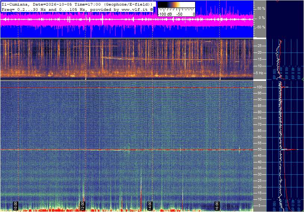Click the -50 % amplitude axis label

[x=261, y=27]
